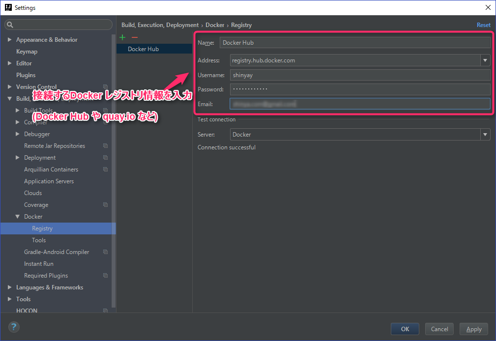This screenshot has height=341, width=496.
Task: Close the Settings dialog
Action: pos(488,7)
